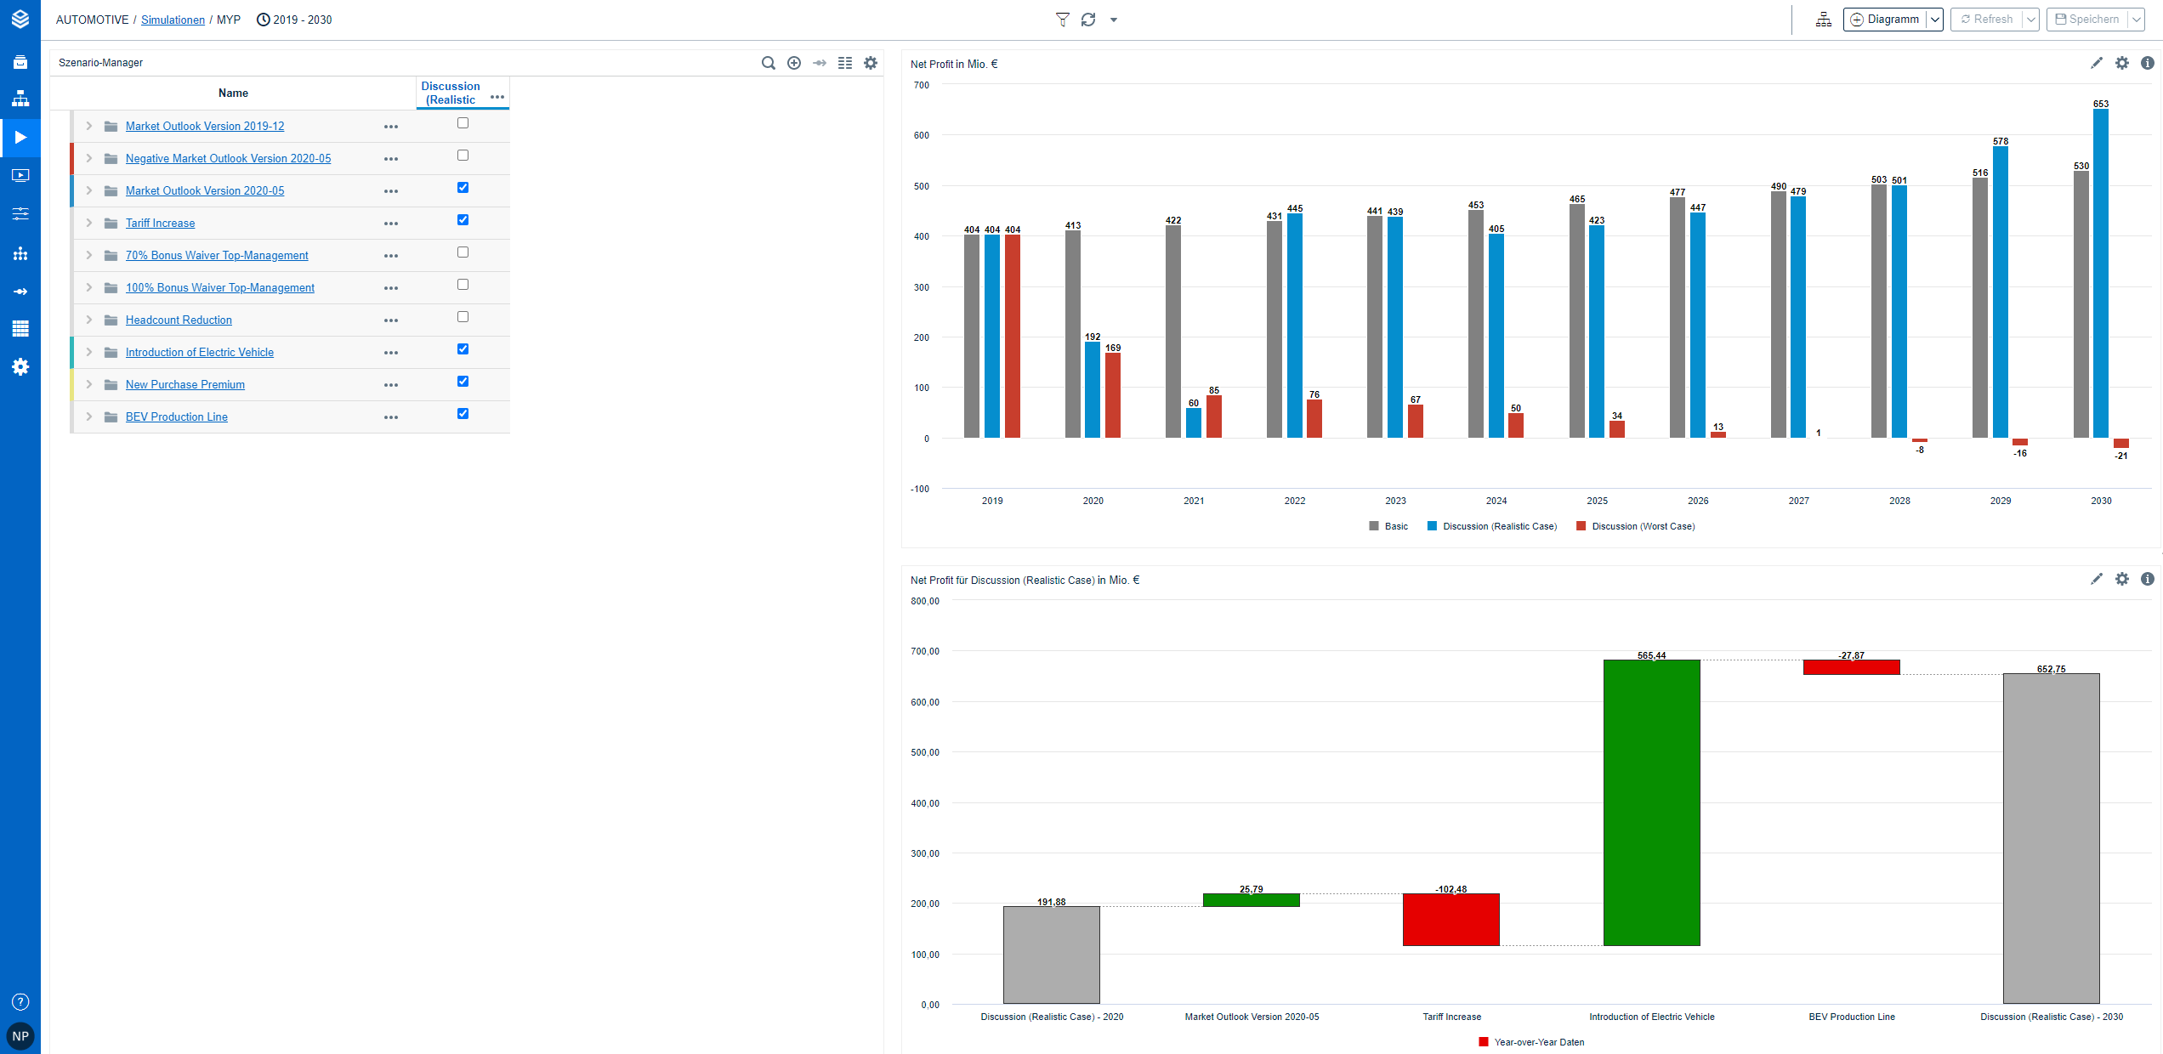Enable checkbox for Headcount Reduction
Viewport: 2163px width, 1054px height.
[x=463, y=317]
